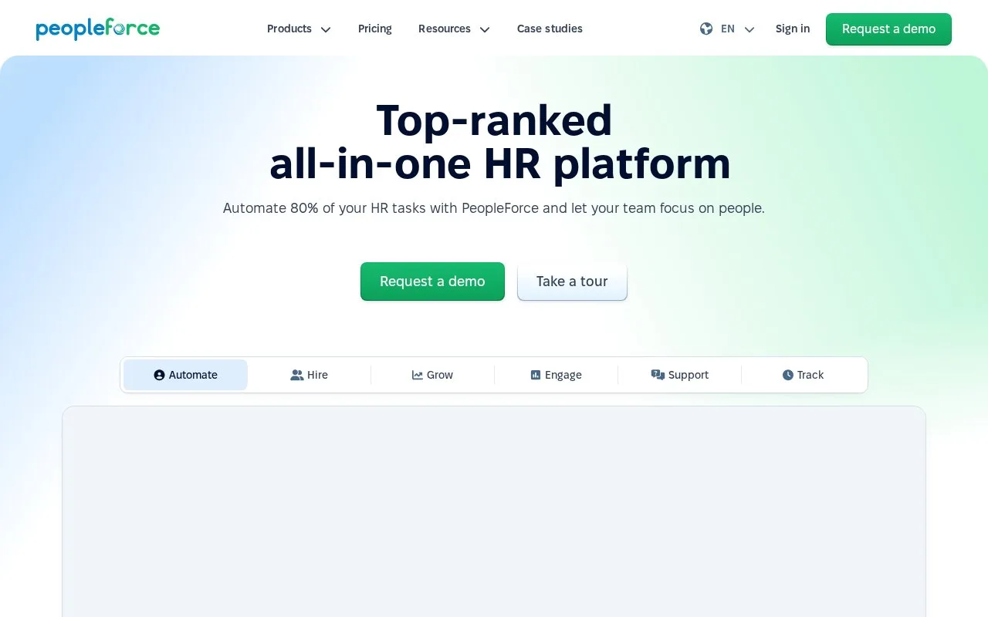Expand the Resources menu chevron
Viewport: 988px width, 617px height.
485,29
